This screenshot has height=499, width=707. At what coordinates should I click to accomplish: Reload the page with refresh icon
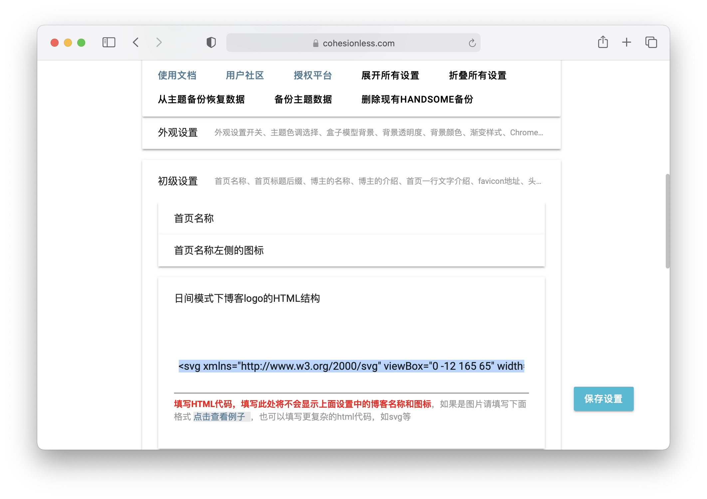coord(472,43)
